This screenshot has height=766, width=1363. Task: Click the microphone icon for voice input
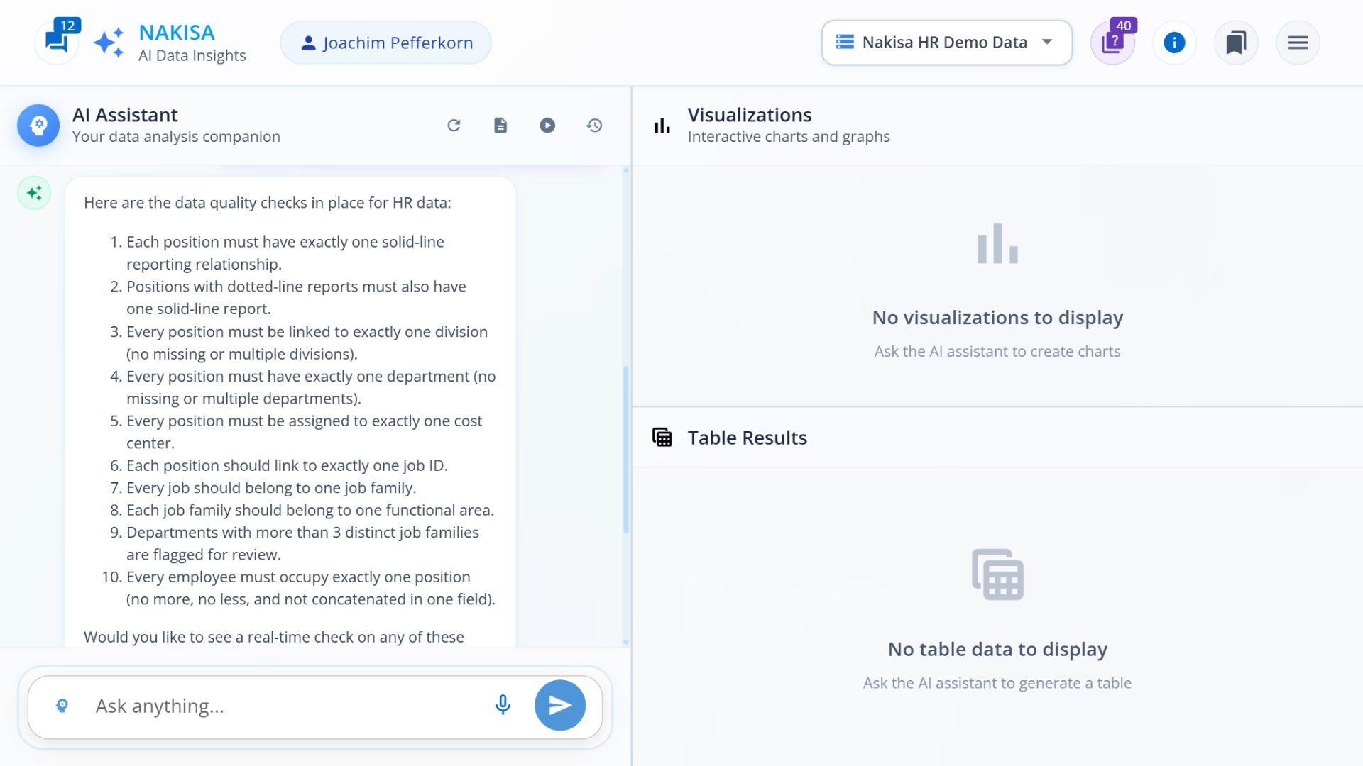(x=503, y=705)
